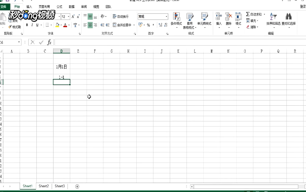Click the horizontal scrollbar left arrow
This screenshot has height=192, width=306.
tap(192, 187)
